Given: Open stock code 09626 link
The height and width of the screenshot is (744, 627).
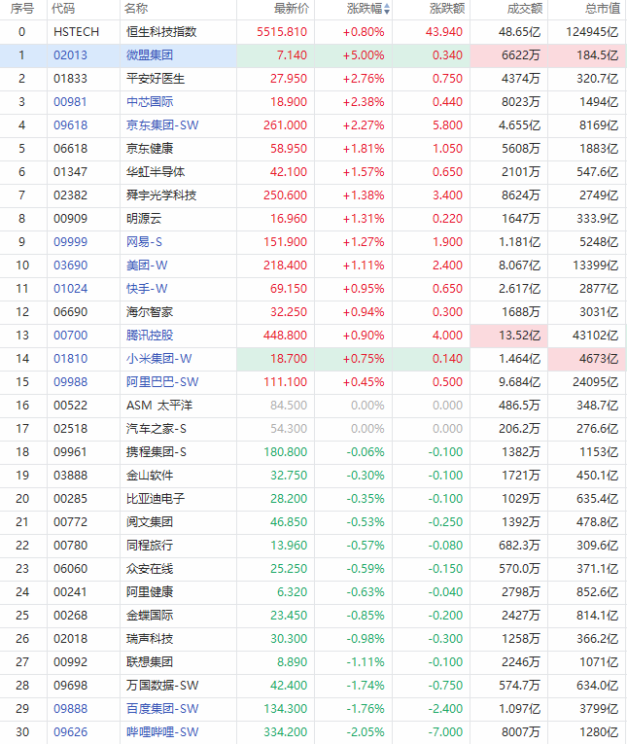Looking at the screenshot, I should pyautogui.click(x=70, y=731).
